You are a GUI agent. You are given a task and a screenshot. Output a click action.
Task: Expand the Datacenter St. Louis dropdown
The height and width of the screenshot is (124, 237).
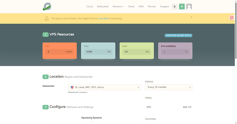(104, 87)
